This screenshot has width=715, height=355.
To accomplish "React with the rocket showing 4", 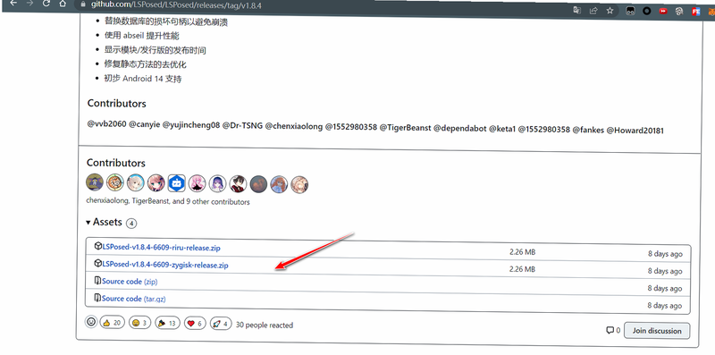I will [x=221, y=324].
